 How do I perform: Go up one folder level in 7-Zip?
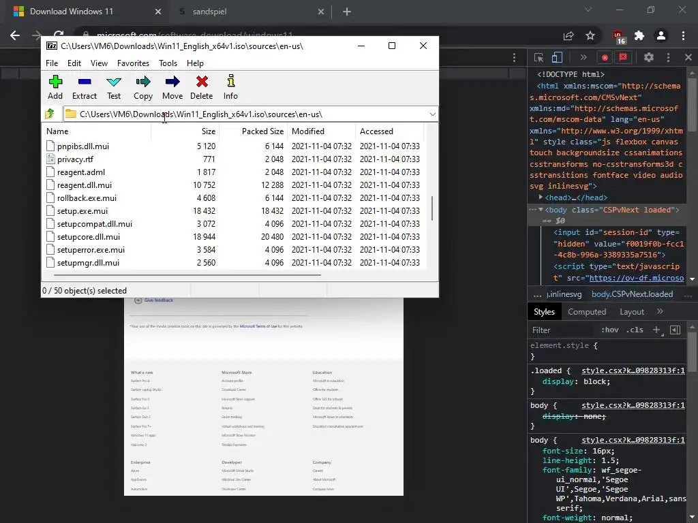(50, 114)
